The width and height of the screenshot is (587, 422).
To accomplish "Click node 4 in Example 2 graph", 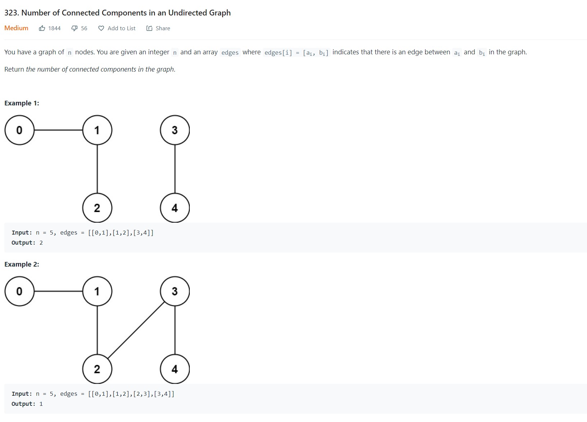I will pyautogui.click(x=175, y=369).
